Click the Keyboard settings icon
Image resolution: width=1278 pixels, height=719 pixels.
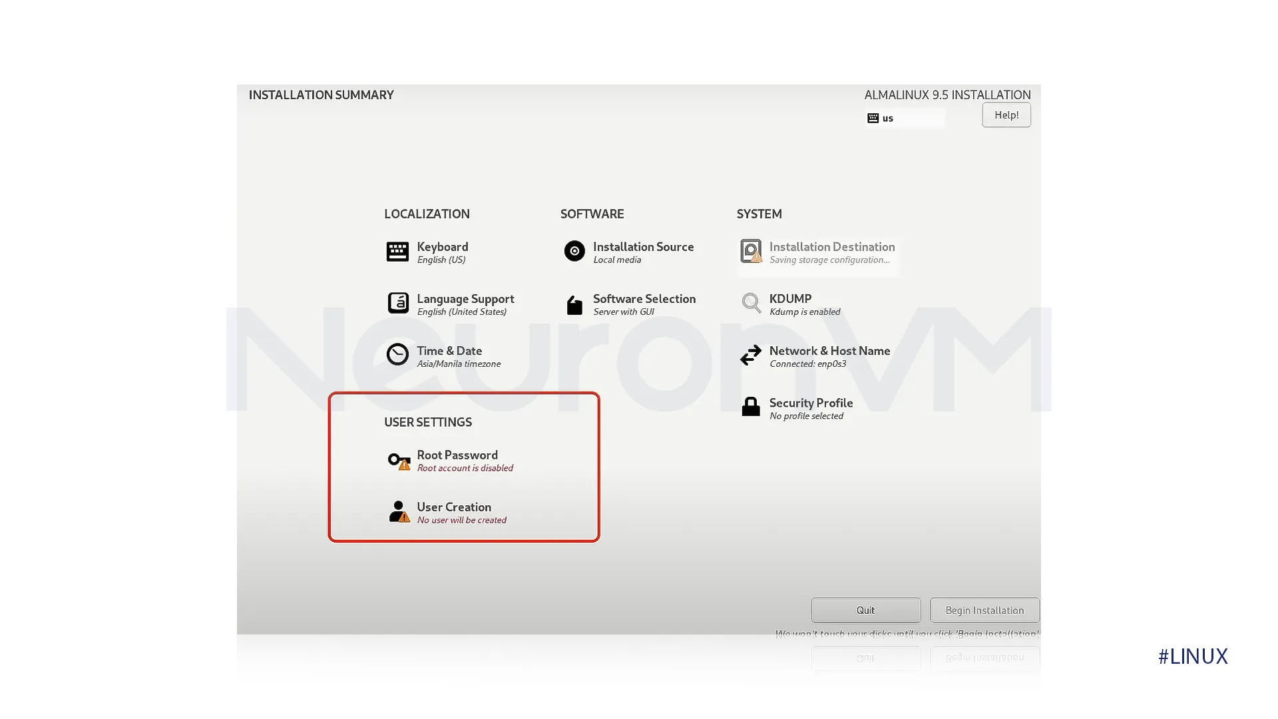pos(397,251)
